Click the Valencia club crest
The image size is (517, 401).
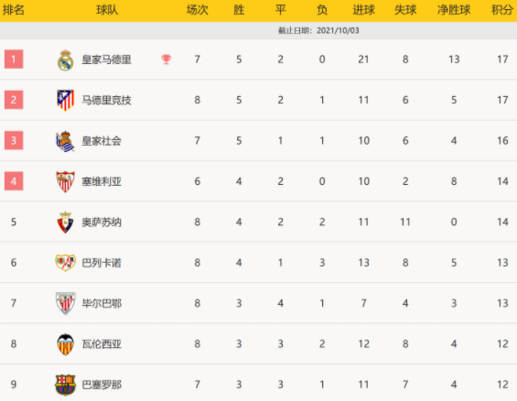(65, 344)
